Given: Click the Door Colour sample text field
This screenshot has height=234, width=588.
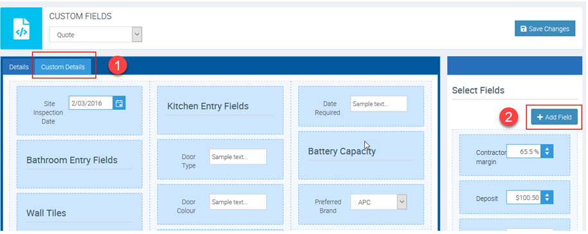Looking at the screenshot, I should 238,202.
